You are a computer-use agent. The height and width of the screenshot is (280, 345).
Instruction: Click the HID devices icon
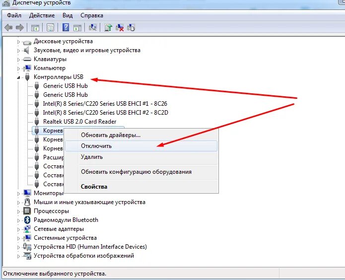(27, 247)
